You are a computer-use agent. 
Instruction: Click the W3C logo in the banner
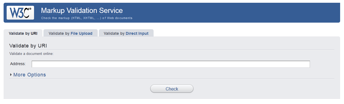pos(20,13)
